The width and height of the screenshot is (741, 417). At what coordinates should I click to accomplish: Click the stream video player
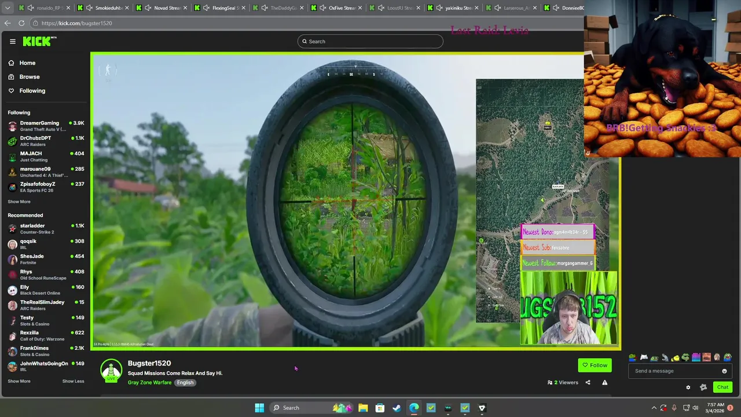[355, 201]
